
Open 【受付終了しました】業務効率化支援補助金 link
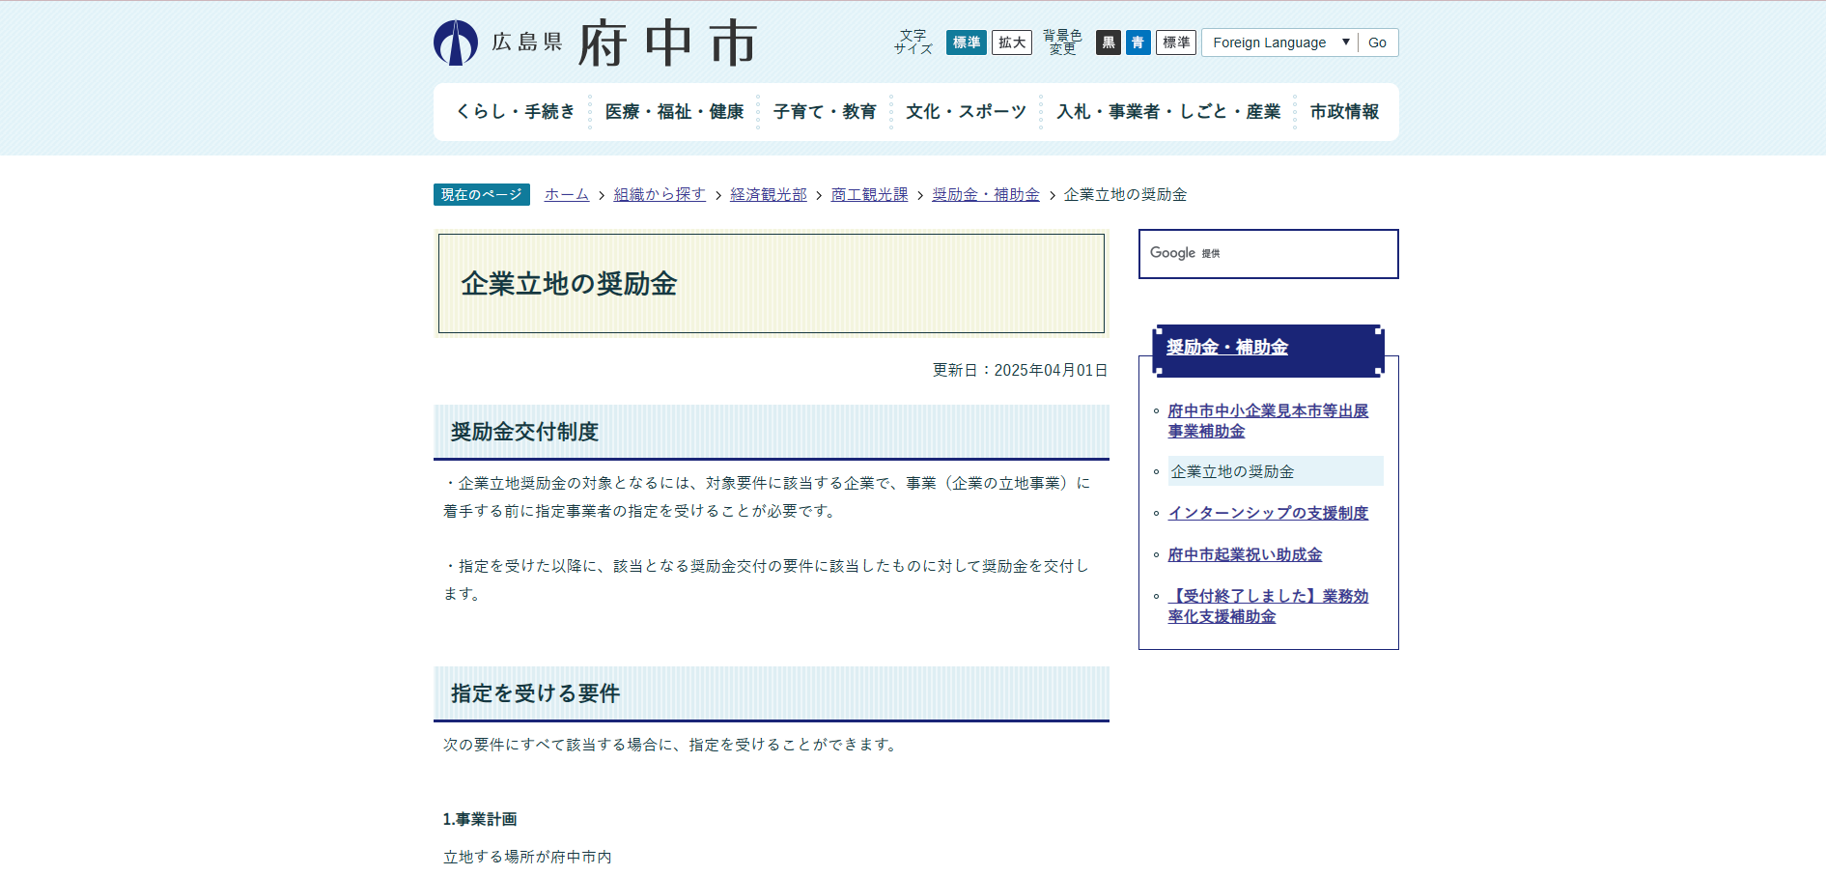pyautogui.click(x=1268, y=607)
